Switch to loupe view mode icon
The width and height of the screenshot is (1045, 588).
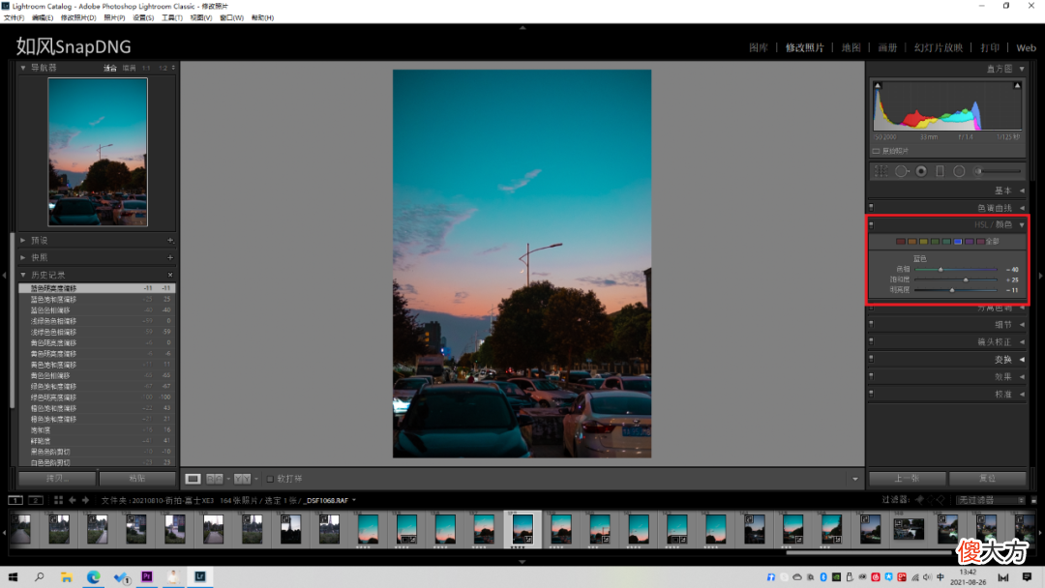coord(193,479)
